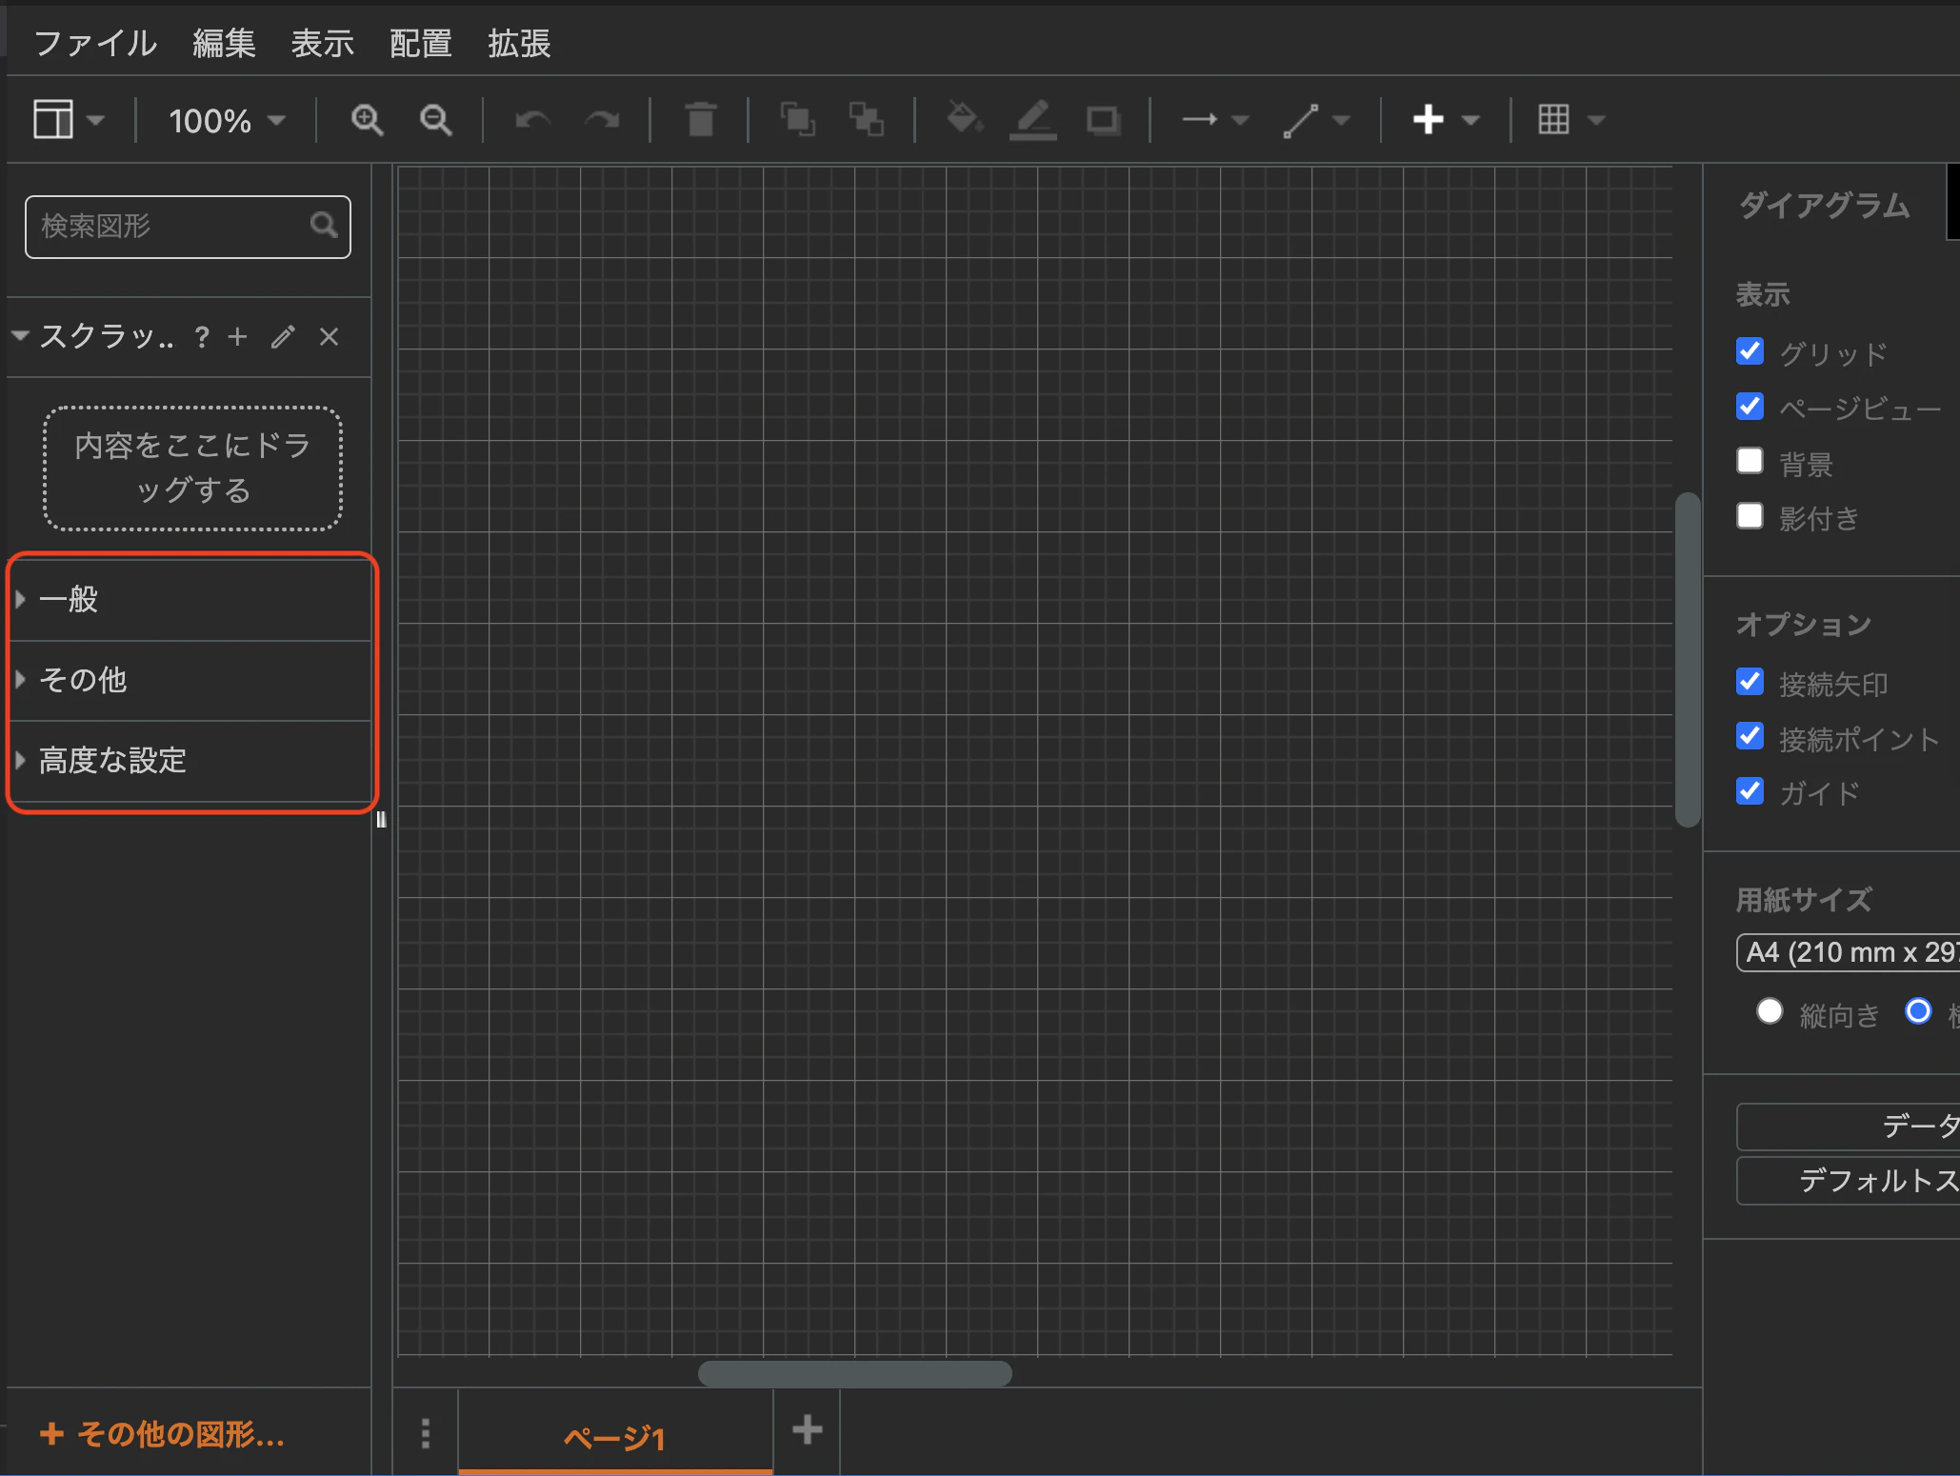The image size is (1960, 1476).
Task: Click the to front arrange icon
Action: click(797, 120)
